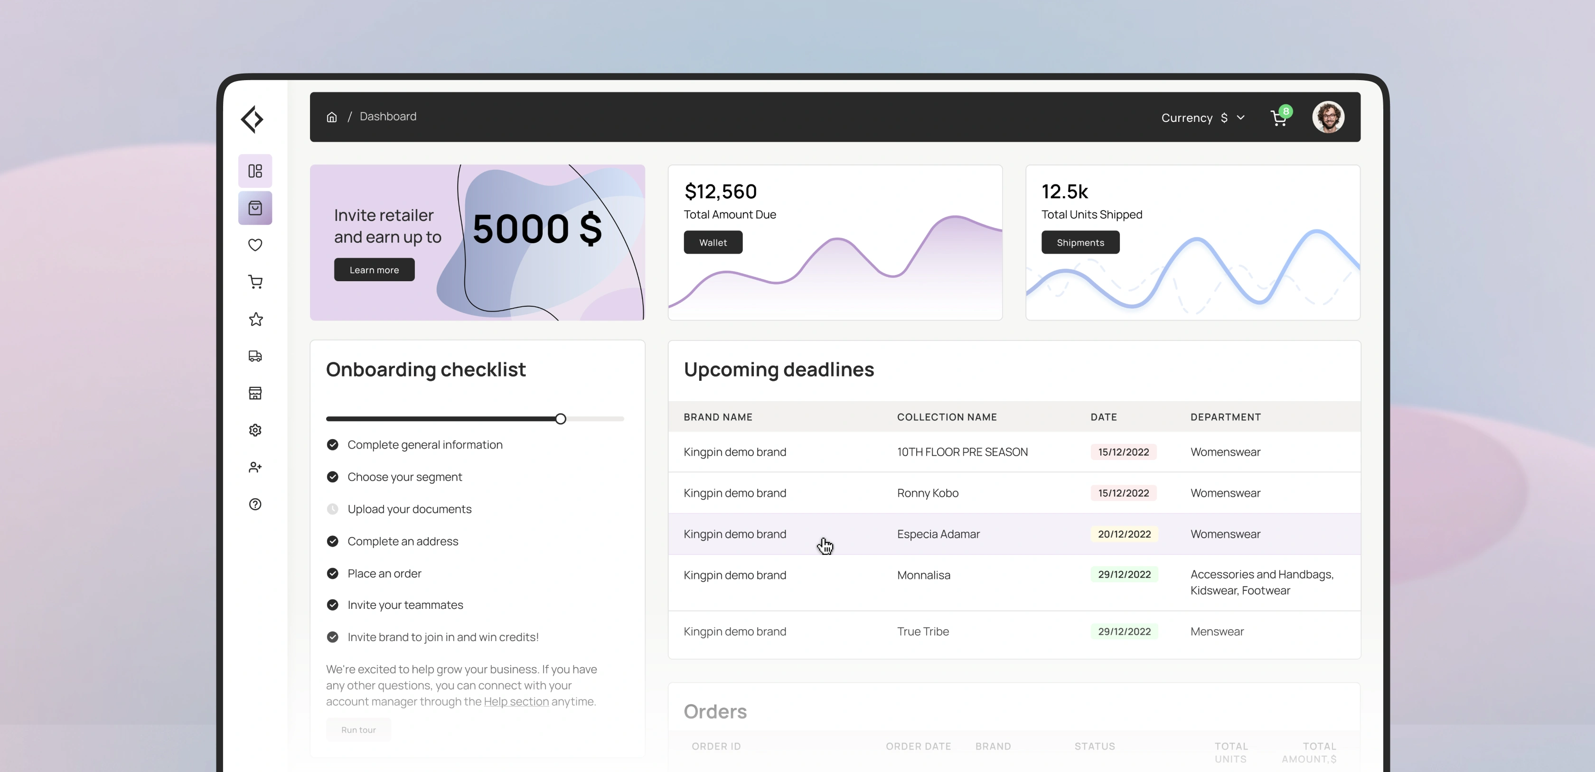This screenshot has width=1595, height=772.
Task: Click the Monnalisa row 29/12/2022 date
Action: coord(1125,575)
